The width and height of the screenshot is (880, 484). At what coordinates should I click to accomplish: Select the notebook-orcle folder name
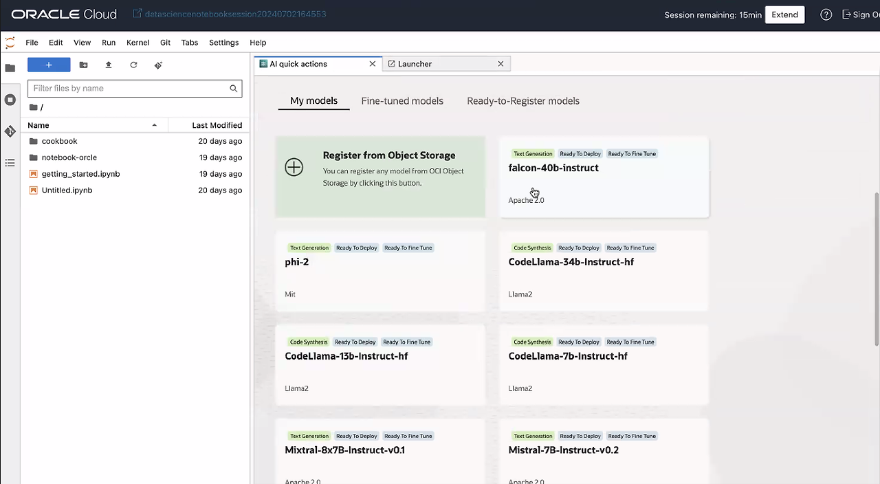pos(69,157)
